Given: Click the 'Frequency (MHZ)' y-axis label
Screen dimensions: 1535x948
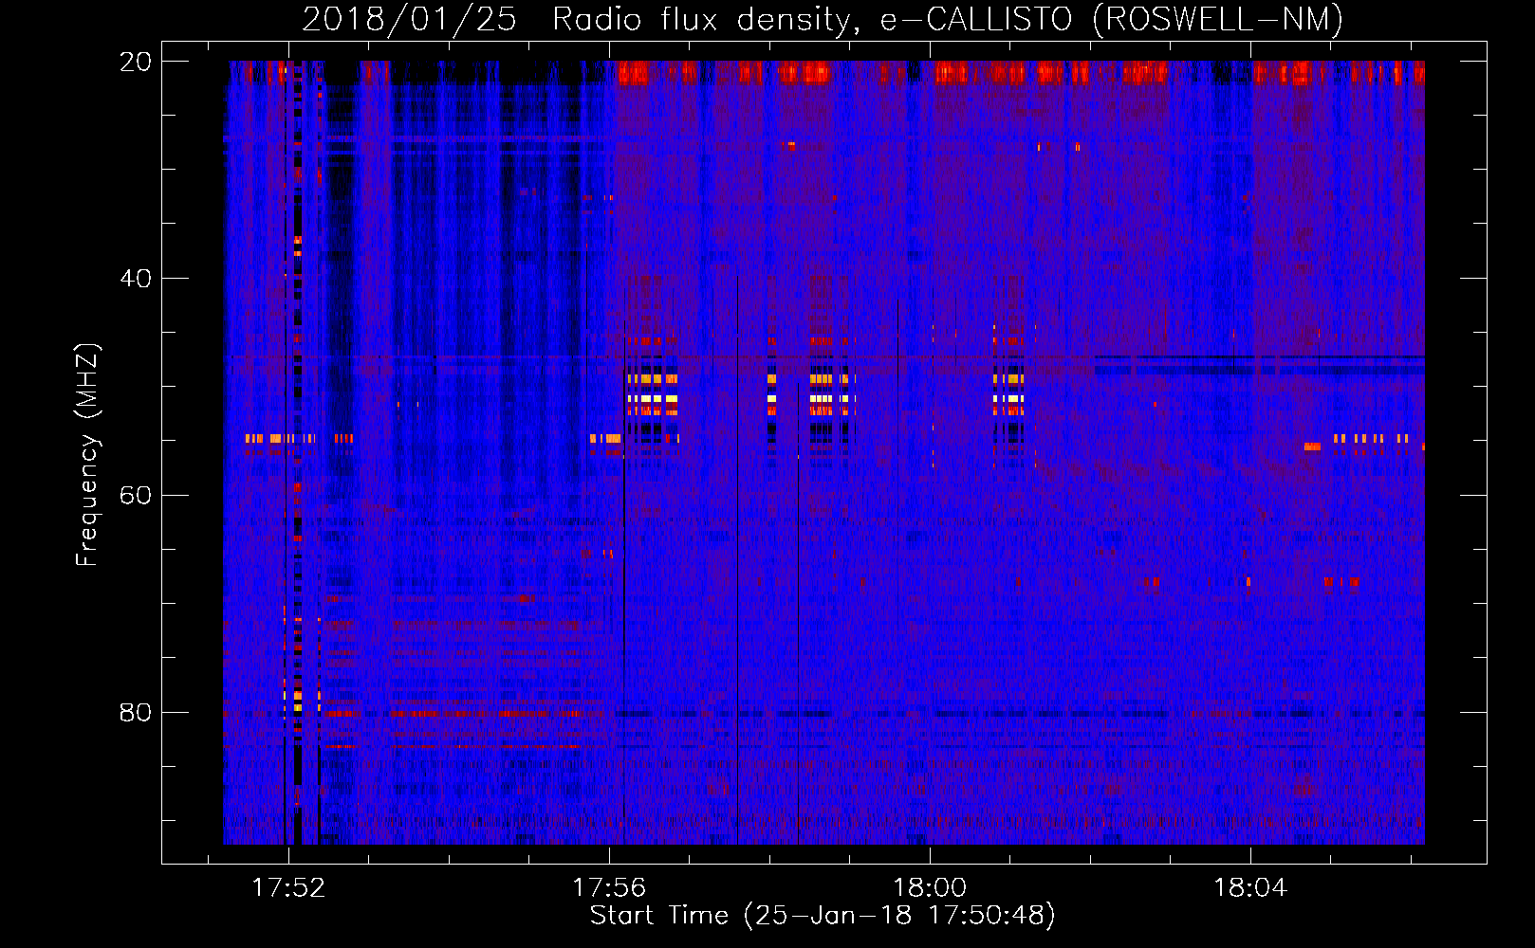Looking at the screenshot, I should [87, 455].
